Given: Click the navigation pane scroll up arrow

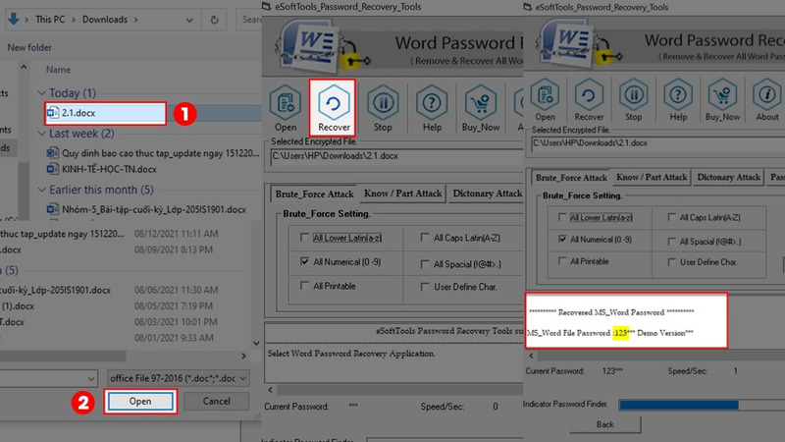Looking at the screenshot, I should [x=24, y=67].
